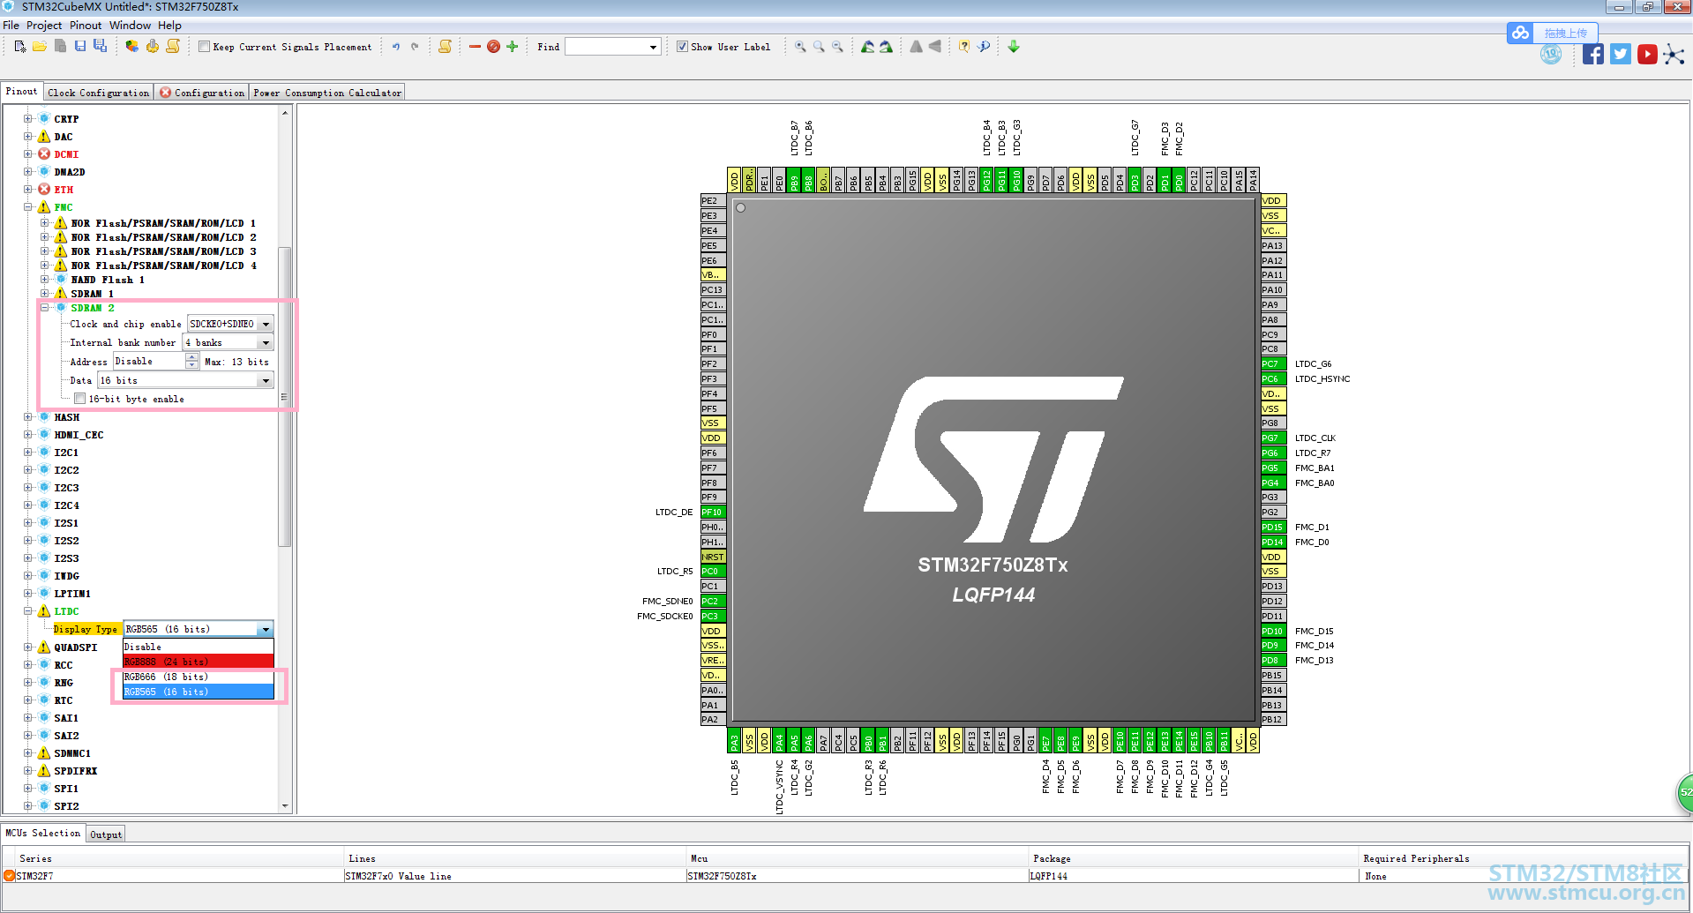The height and width of the screenshot is (913, 1693).
Task: Open the Help menu
Action: (169, 26)
